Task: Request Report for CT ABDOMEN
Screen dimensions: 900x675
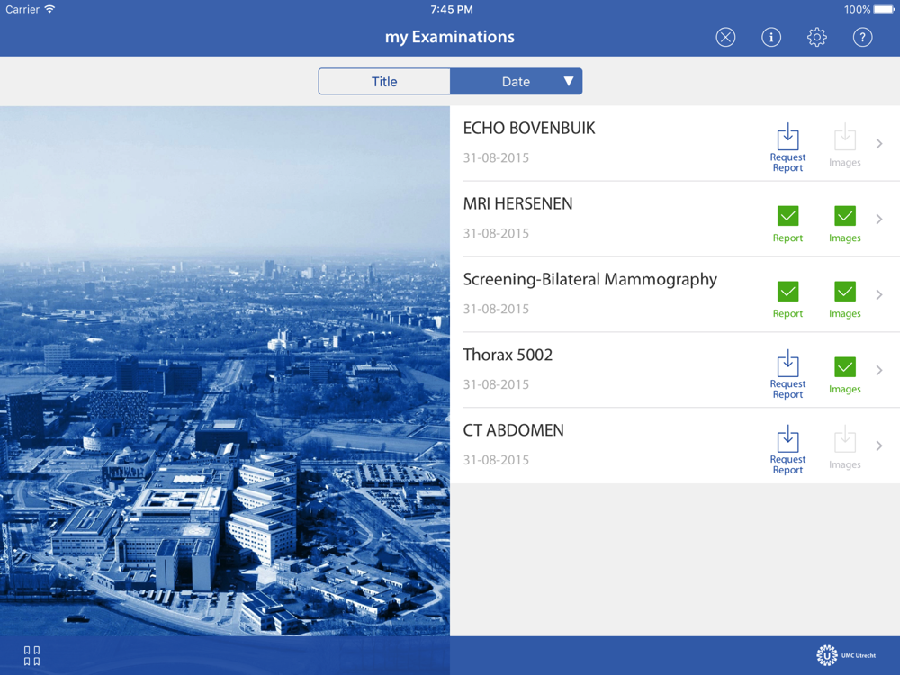Action: 787,450
